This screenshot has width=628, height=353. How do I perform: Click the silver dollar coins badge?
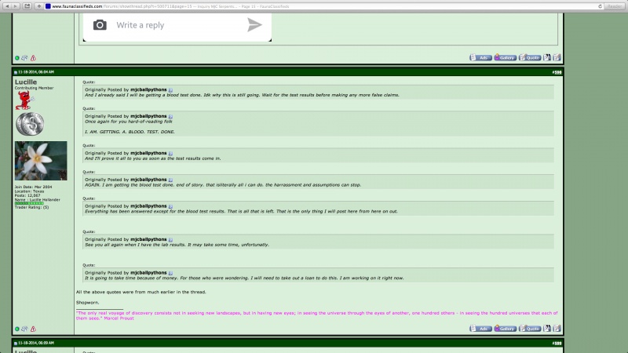30,124
